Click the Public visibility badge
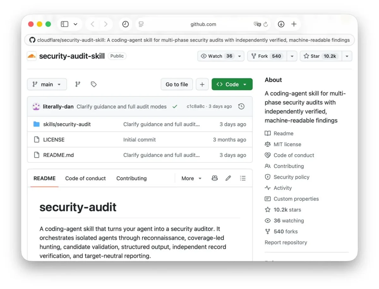The width and height of the screenshot is (379, 289). (x=117, y=56)
